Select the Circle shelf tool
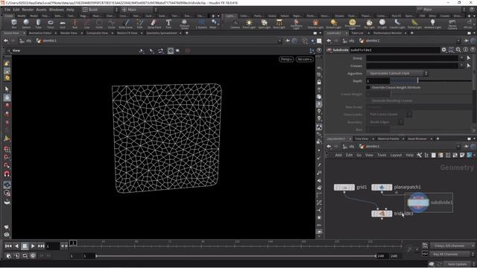477x268 pixels. click(x=99, y=23)
